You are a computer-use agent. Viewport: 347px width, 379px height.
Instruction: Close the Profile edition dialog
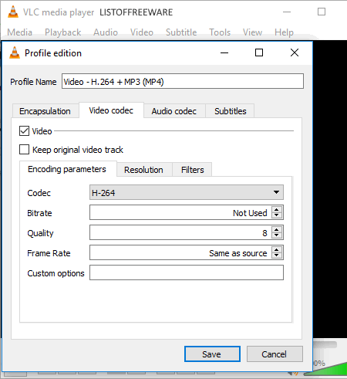(295, 52)
